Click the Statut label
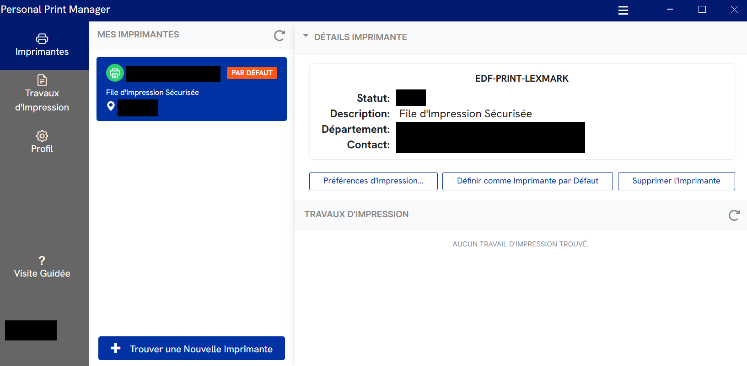The width and height of the screenshot is (747, 366). (x=373, y=98)
